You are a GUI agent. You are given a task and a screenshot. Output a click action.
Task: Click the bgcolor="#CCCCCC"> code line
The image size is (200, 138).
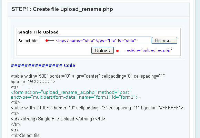tap(33, 81)
